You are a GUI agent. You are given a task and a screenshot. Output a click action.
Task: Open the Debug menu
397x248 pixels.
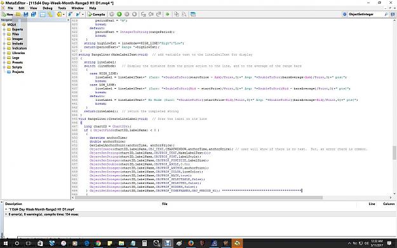coord(48,8)
